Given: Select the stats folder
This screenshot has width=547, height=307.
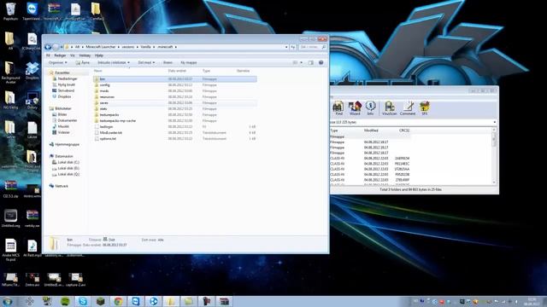Looking at the screenshot, I should click(x=103, y=109).
